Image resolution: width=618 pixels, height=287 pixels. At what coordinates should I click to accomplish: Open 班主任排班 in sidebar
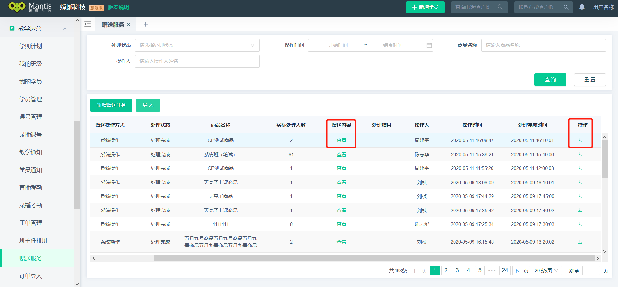tap(33, 240)
